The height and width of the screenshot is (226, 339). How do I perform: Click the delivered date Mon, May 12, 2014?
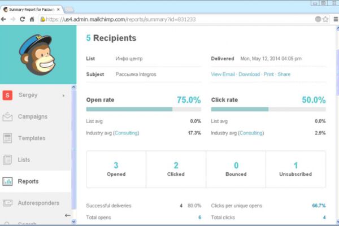[271, 59]
